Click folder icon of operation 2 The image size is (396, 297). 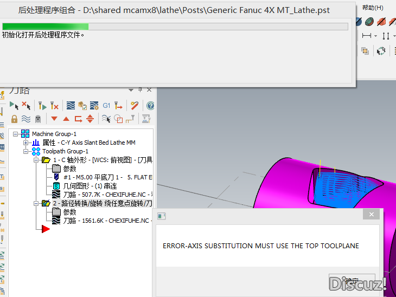pyautogui.click(x=46, y=203)
